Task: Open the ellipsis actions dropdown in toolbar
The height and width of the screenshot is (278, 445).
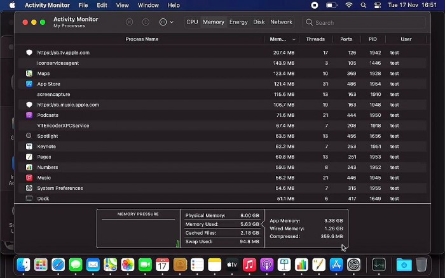Action: (x=166, y=22)
